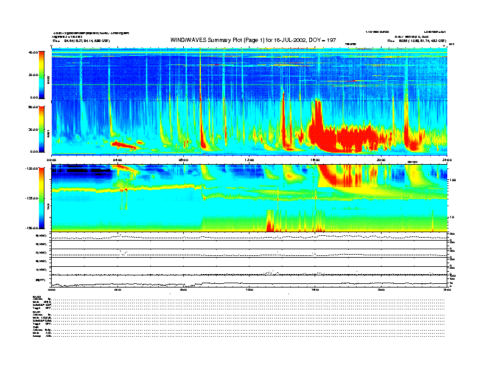
Task: Click the 24:00 tick label under the RAD1 spectrogram
Action: tap(447, 160)
